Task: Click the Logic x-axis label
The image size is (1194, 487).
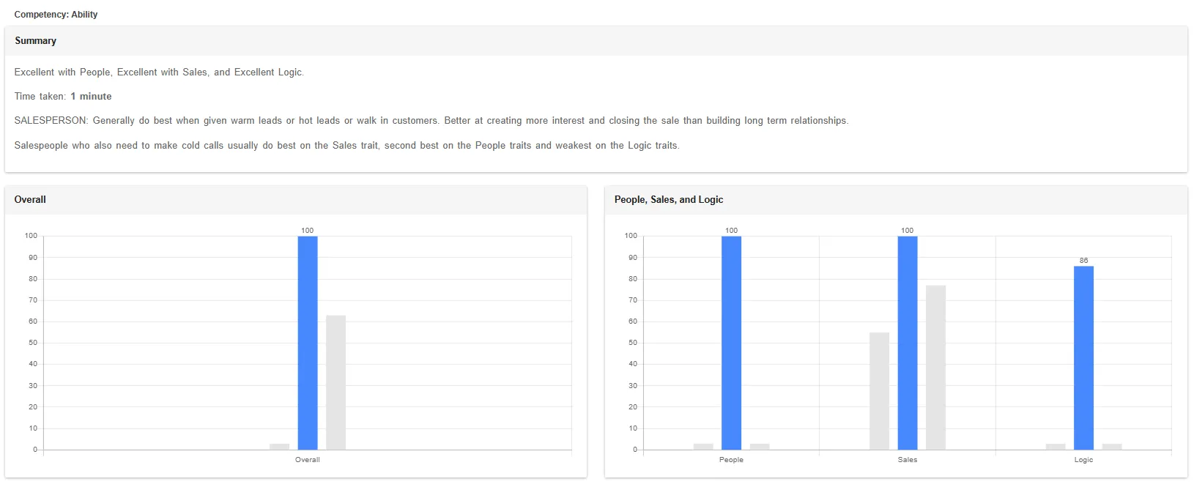Action: click(1083, 460)
